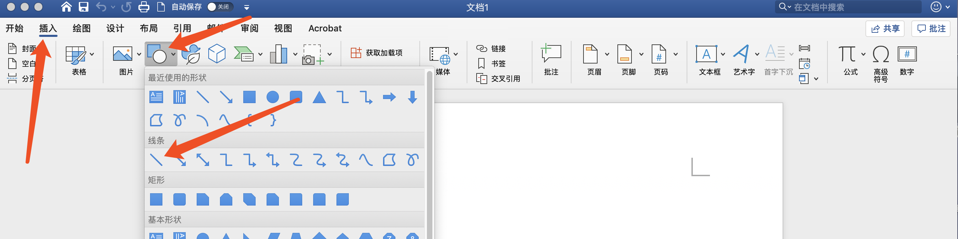Image resolution: width=958 pixels, height=239 pixels.
Task: Choose the scribble shape under 线条
Action: 413,160
